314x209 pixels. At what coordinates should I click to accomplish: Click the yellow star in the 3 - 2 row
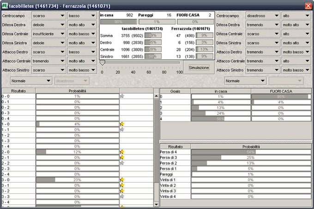click(122, 191)
